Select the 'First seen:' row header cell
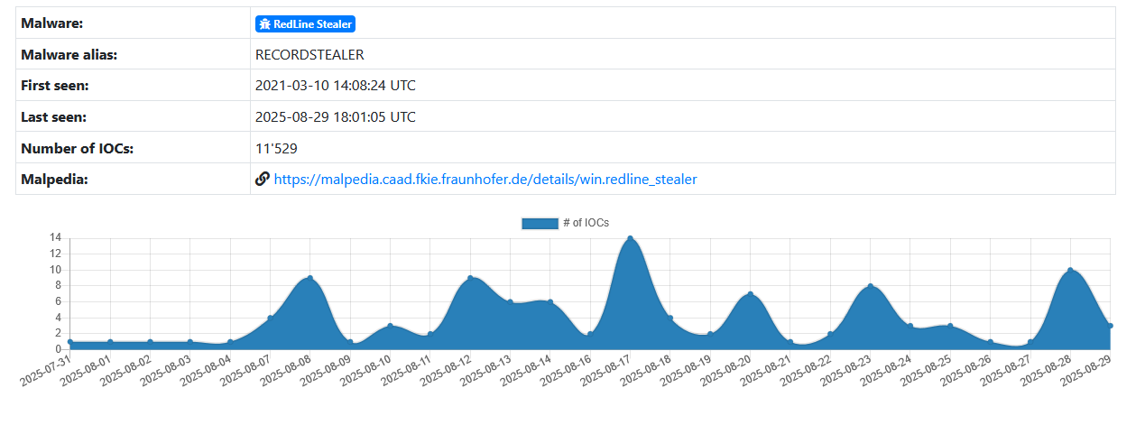 pyautogui.click(x=133, y=86)
